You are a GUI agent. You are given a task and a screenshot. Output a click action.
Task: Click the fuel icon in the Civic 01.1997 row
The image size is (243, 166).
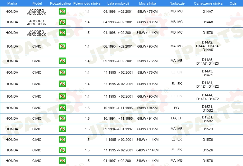coord(62,161)
